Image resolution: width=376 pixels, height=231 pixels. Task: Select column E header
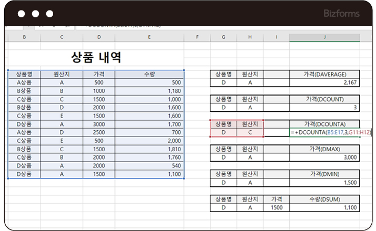point(149,37)
